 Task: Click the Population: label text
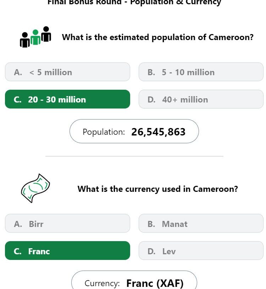[x=104, y=132]
